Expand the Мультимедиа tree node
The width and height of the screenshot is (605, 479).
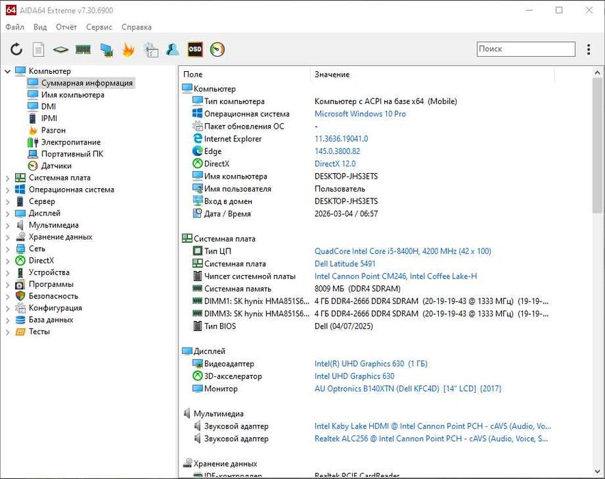click(x=8, y=225)
